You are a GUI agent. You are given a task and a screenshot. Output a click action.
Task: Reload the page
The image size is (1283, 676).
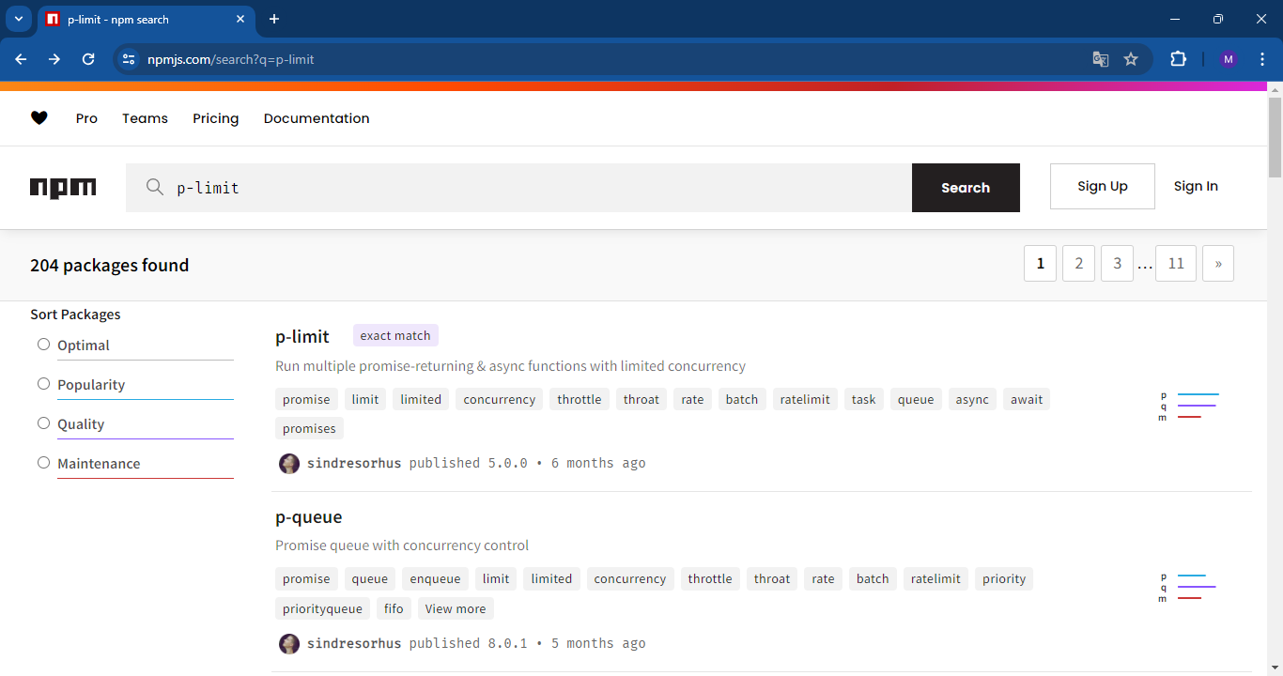pos(88,58)
